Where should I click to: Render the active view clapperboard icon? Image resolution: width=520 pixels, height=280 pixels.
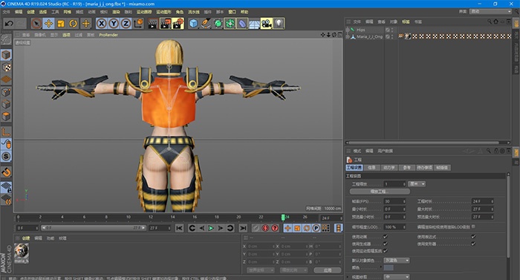(152, 24)
